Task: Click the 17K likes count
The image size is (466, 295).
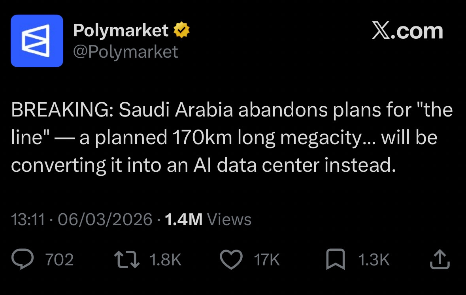Action: (267, 260)
